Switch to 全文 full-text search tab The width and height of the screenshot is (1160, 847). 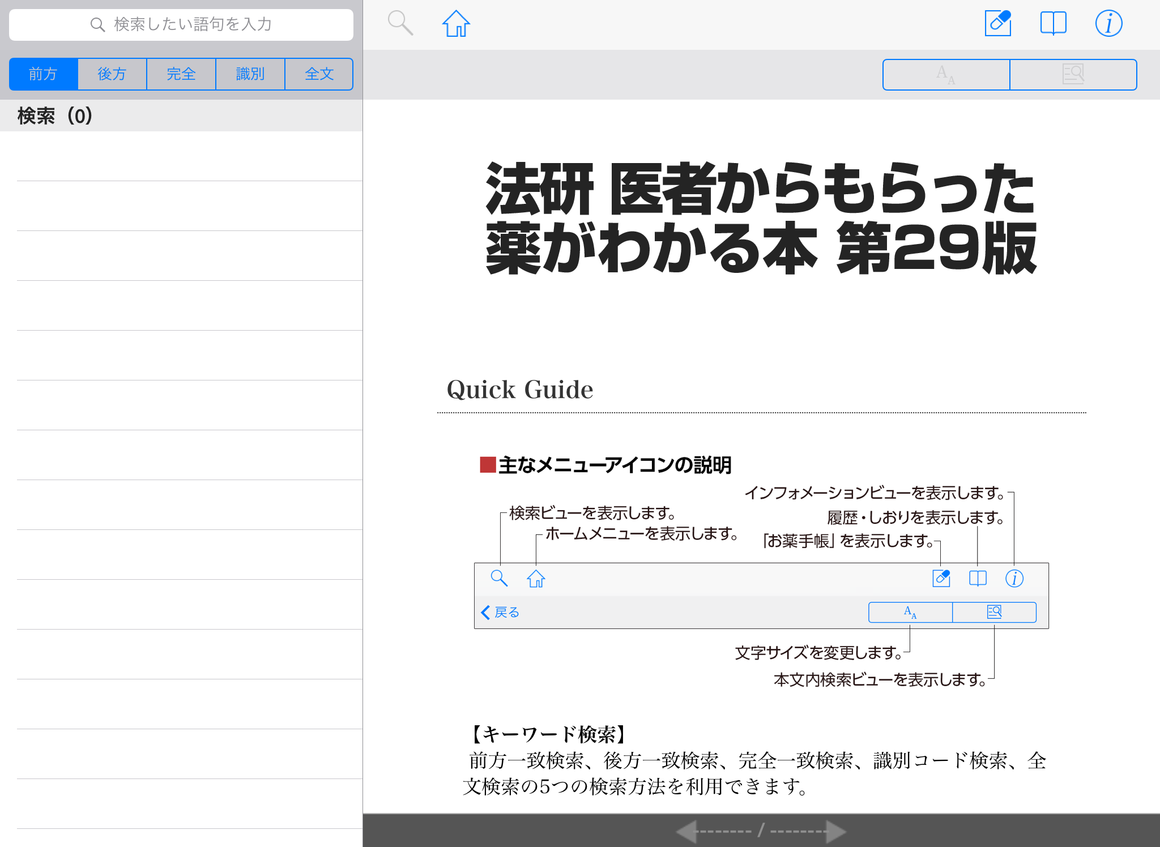coord(319,74)
